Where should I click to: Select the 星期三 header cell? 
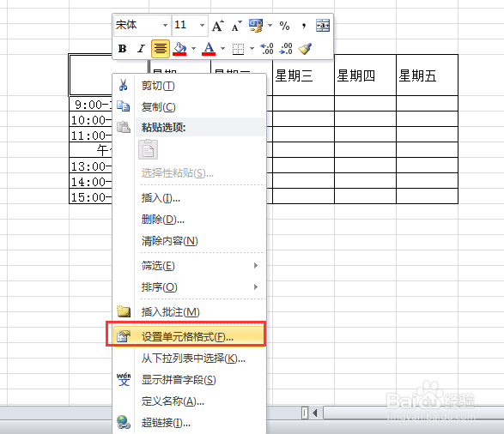(x=303, y=75)
